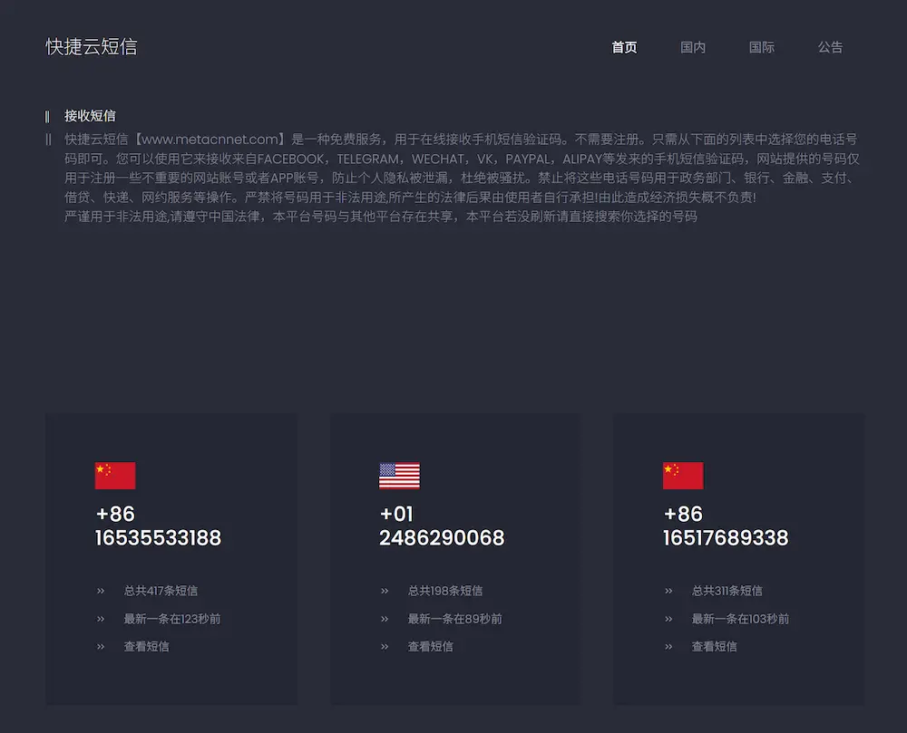Viewport: 907px width, 733px height.
Task: Select phone number +86 16517689338
Action: coord(726,526)
